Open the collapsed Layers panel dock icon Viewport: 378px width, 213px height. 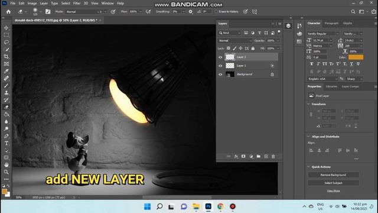tap(288, 26)
